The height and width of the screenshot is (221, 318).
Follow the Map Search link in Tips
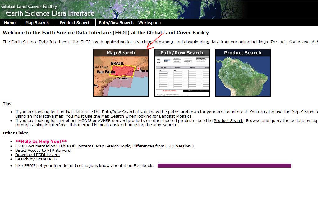pos(302,112)
